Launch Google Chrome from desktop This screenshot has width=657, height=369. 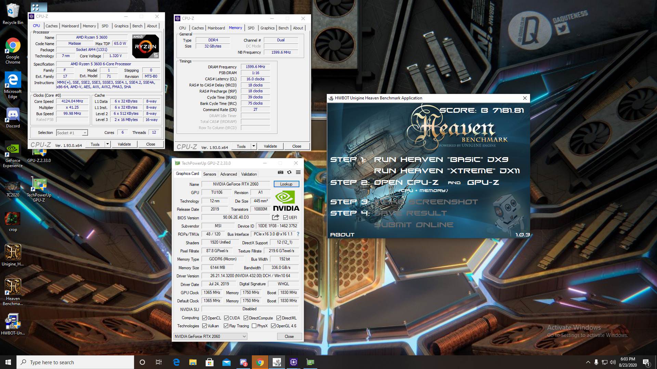click(13, 51)
